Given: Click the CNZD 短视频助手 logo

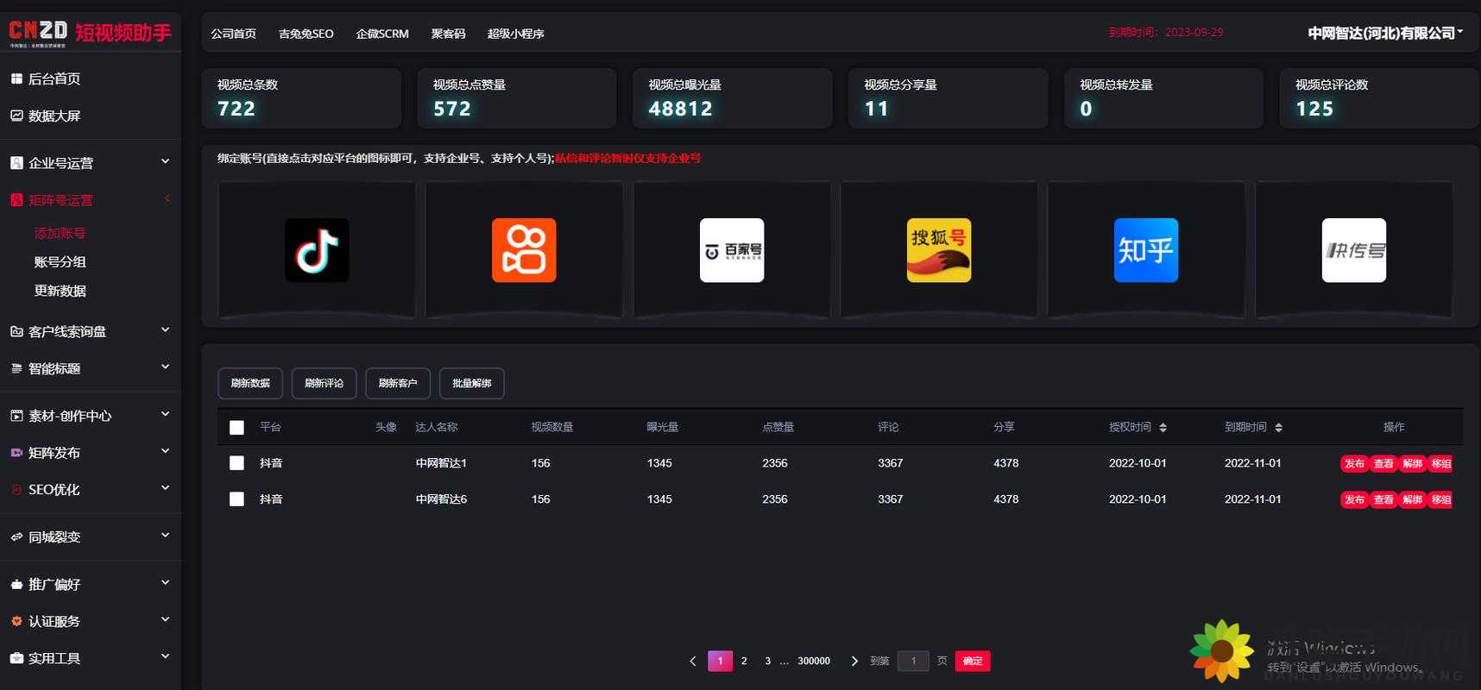Looking at the screenshot, I should pyautogui.click(x=91, y=33).
